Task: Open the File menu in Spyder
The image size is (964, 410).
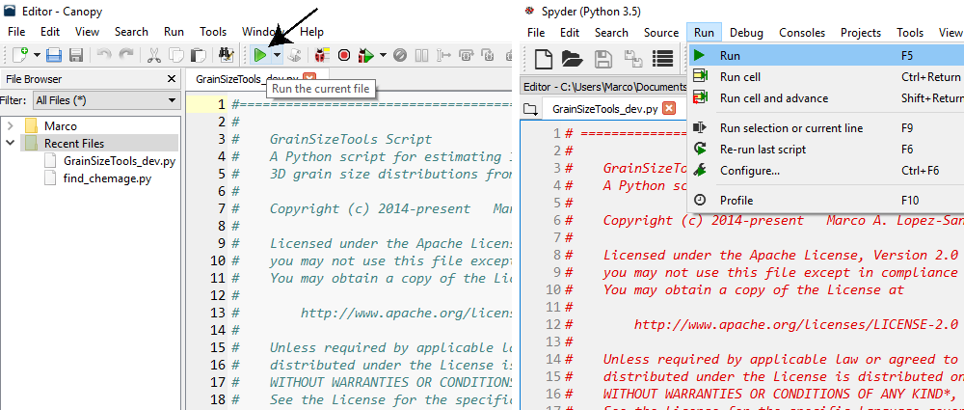Action: click(536, 33)
